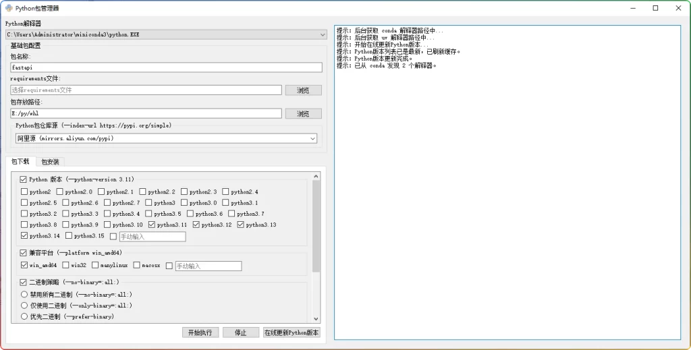Click the 开始执行 button
This screenshot has width=691, height=350.
(x=200, y=332)
